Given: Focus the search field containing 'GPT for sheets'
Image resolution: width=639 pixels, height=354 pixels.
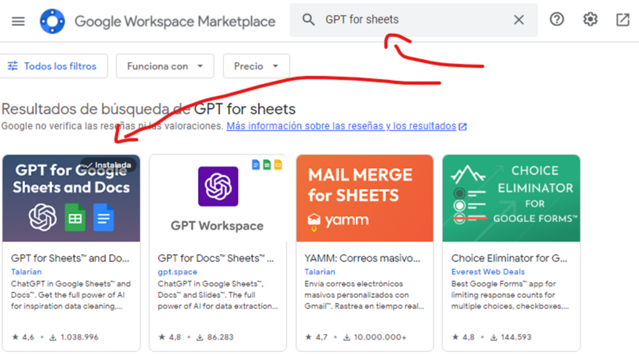Looking at the screenshot, I should [413, 20].
